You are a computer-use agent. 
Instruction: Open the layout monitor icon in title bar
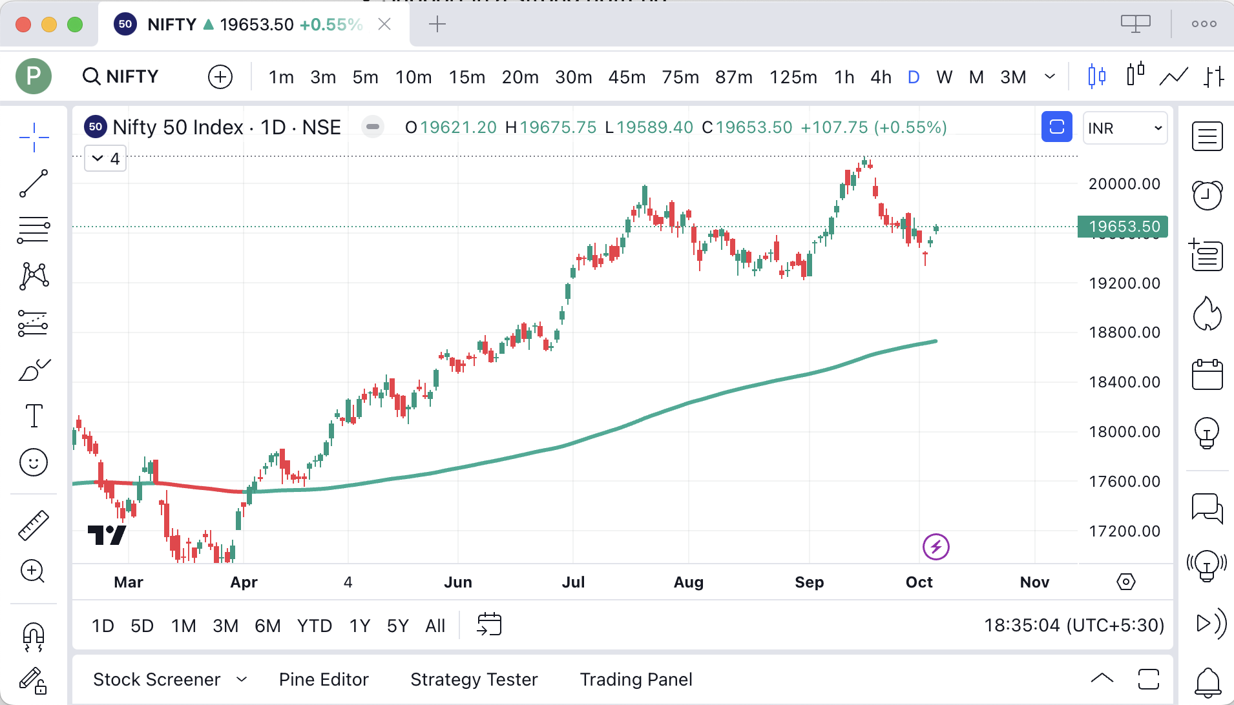pos(1136,24)
